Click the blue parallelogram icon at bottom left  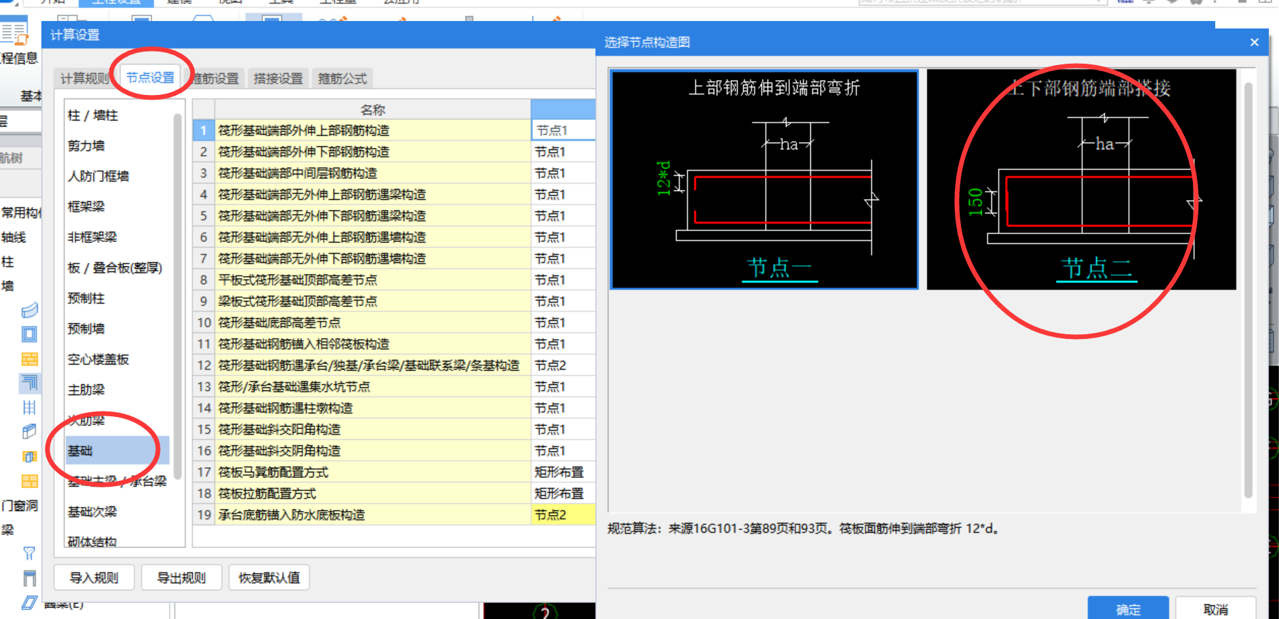[29, 602]
